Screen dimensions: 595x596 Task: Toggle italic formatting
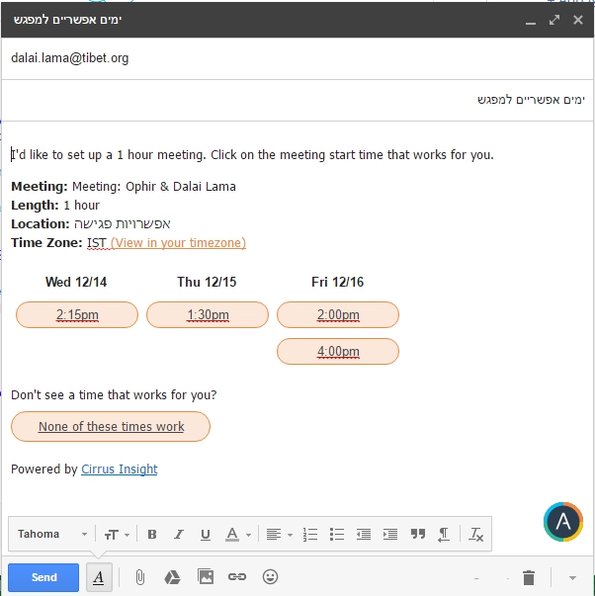179,535
